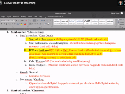Expand the Styles gallery More arrow
The width and height of the screenshot is (125, 94).
point(115,24)
